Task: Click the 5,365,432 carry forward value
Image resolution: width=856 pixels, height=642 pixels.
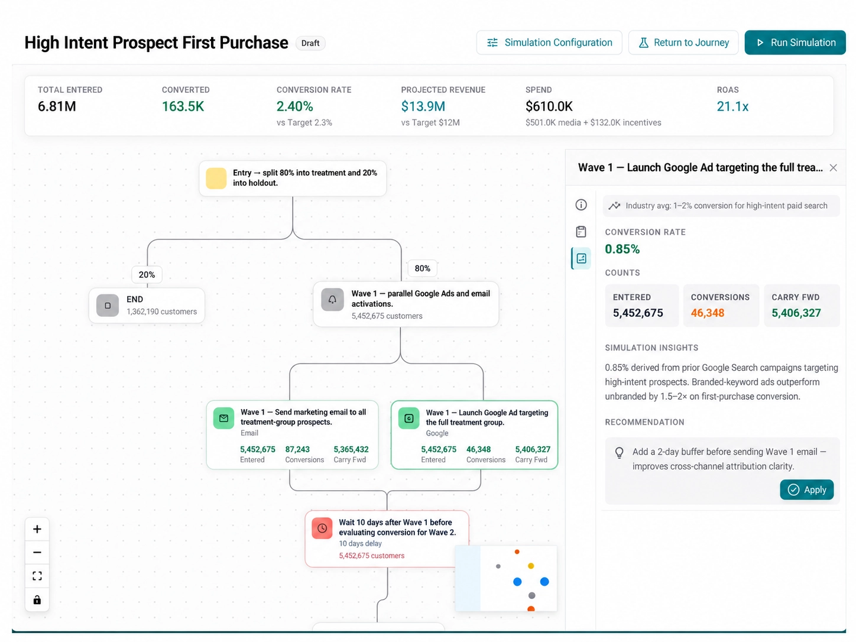Action: pos(351,449)
